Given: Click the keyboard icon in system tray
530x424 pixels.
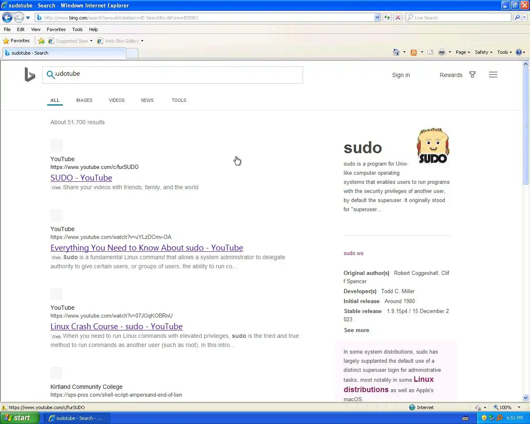Looking at the screenshot, I should [x=465, y=418].
